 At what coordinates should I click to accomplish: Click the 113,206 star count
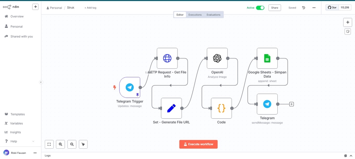click(345, 7)
